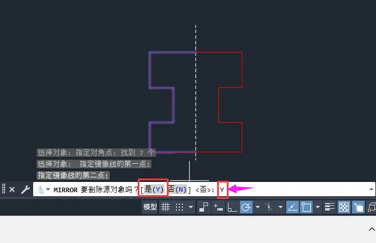Toggle 2D object snap
The image size is (376, 243).
(x=306, y=207)
